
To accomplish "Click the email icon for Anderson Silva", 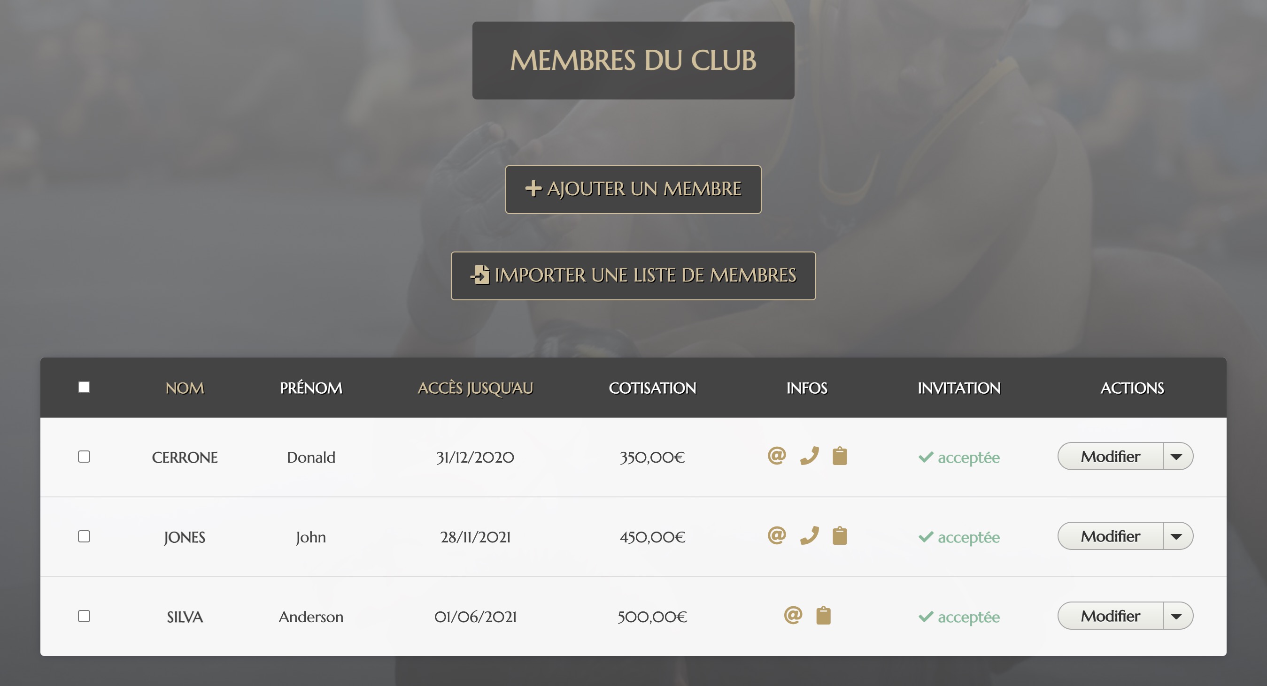I will (x=793, y=615).
